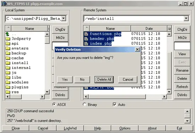Click the remote file mask input field
Viewport: 195px width, 133px height.
click(182, 46)
